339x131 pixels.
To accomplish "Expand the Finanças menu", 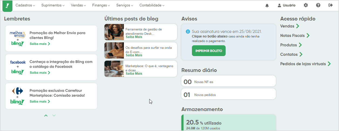I will pyautogui.click(x=101, y=5).
